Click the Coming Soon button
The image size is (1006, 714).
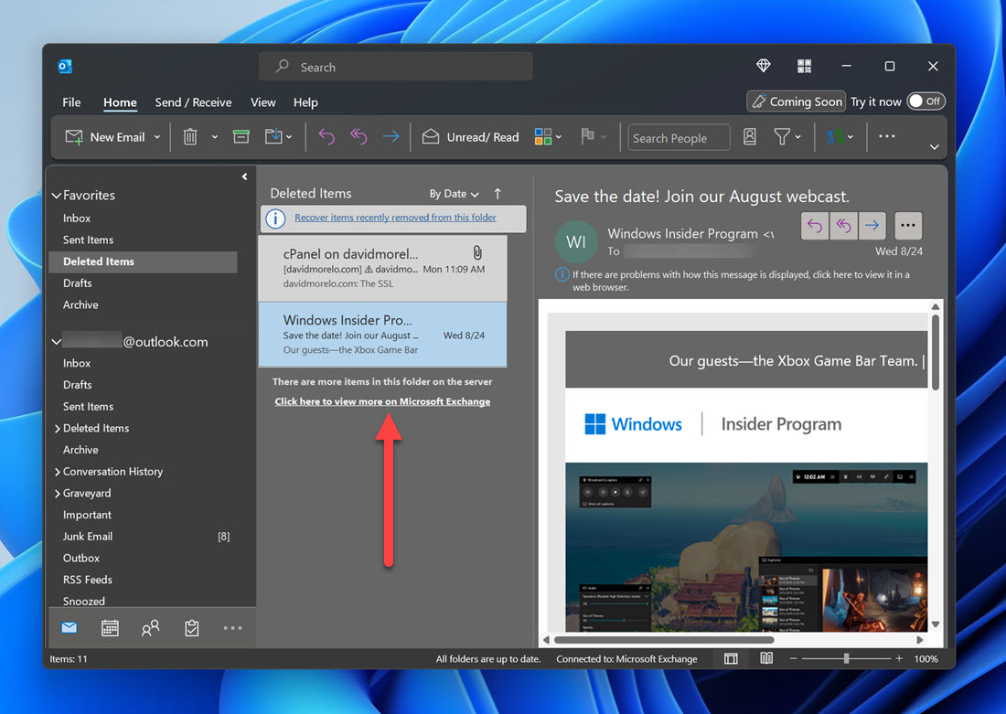[797, 101]
